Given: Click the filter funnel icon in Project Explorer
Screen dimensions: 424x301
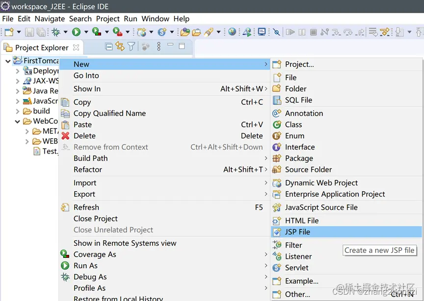Looking at the screenshot, I should [x=132, y=47].
